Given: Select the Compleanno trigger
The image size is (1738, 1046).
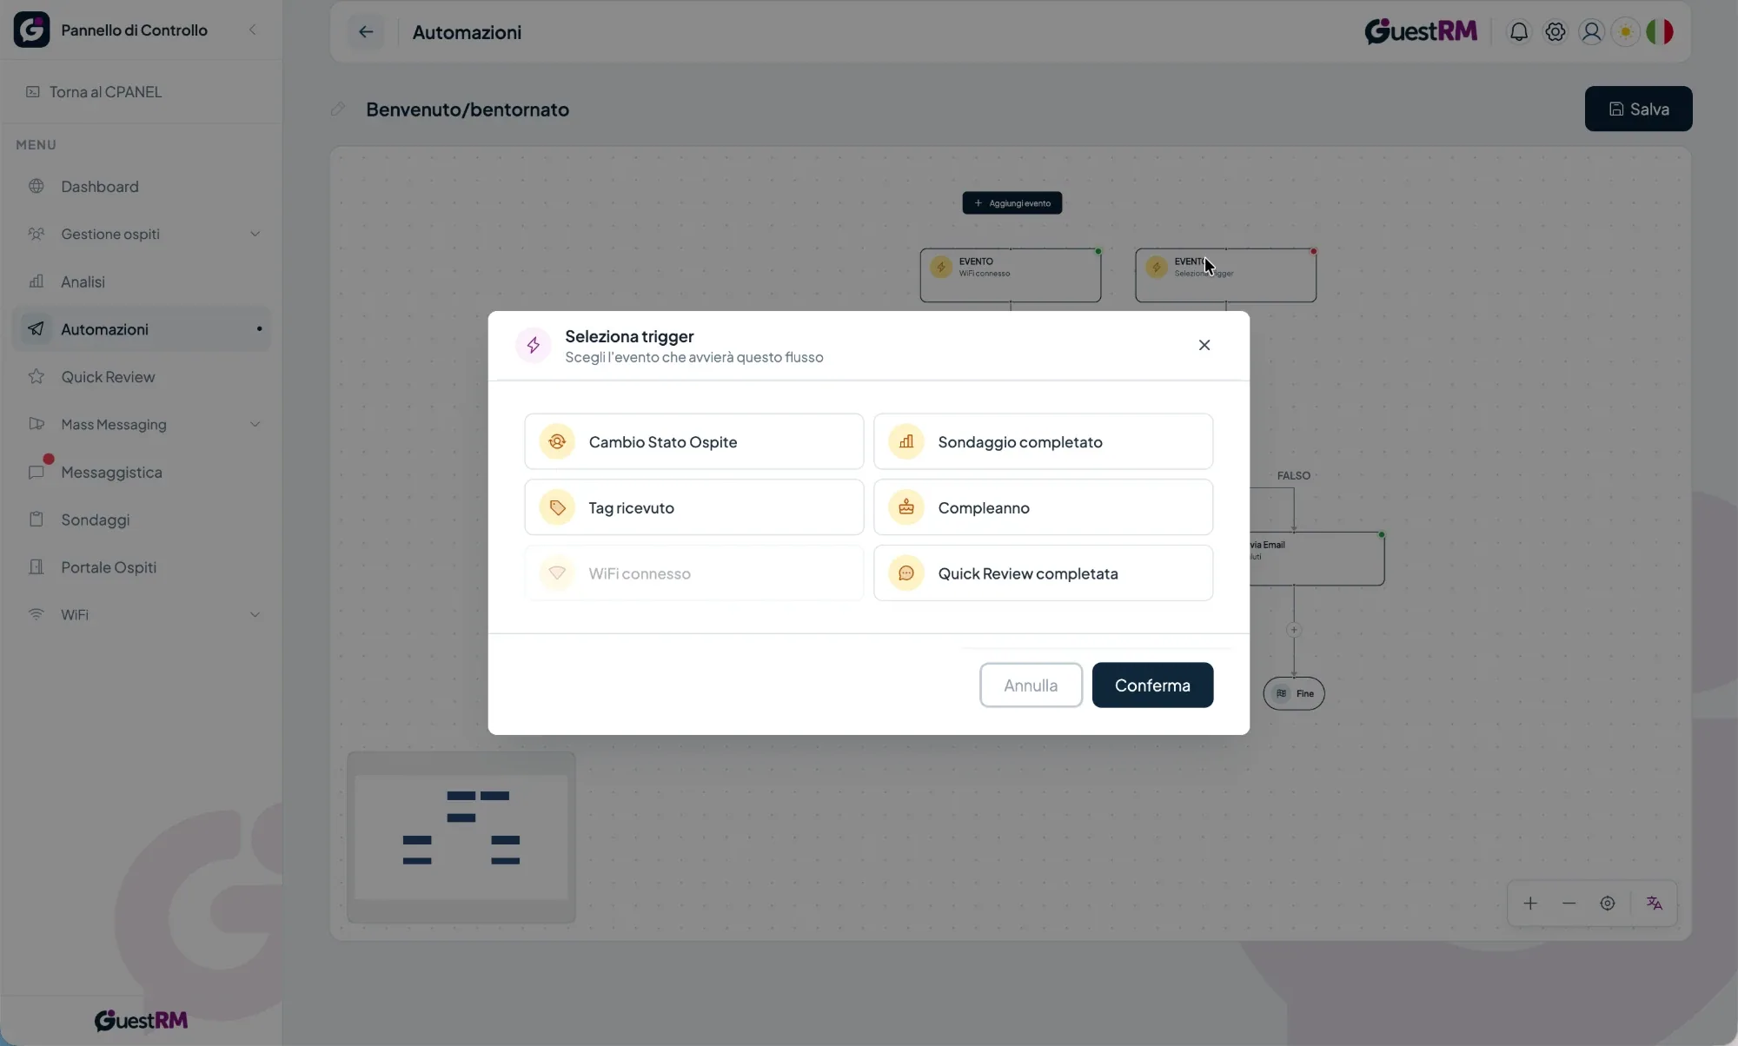Looking at the screenshot, I should click(1043, 507).
